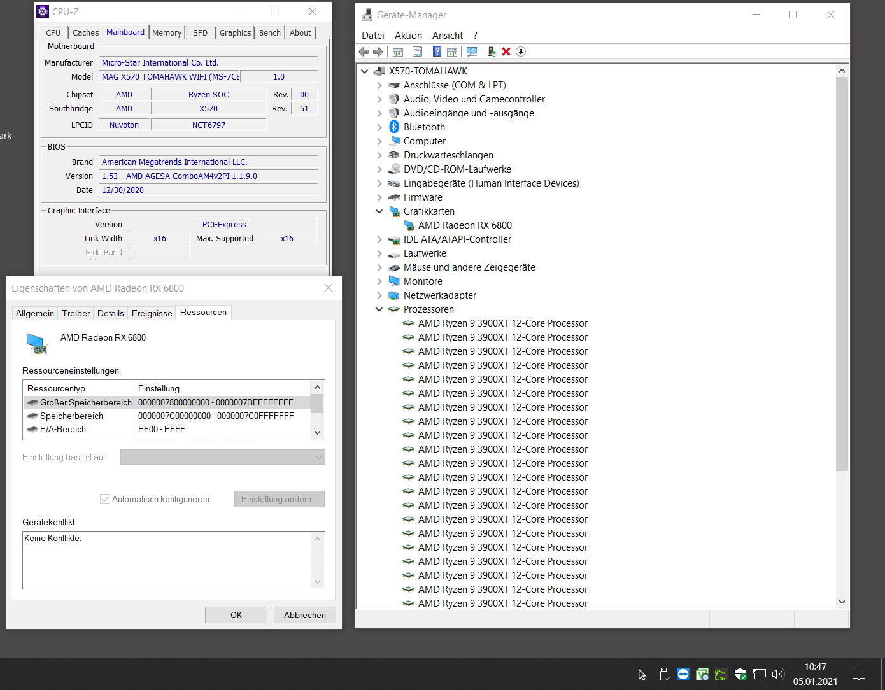Switch to CPU-Z Memory tab

pyautogui.click(x=167, y=32)
